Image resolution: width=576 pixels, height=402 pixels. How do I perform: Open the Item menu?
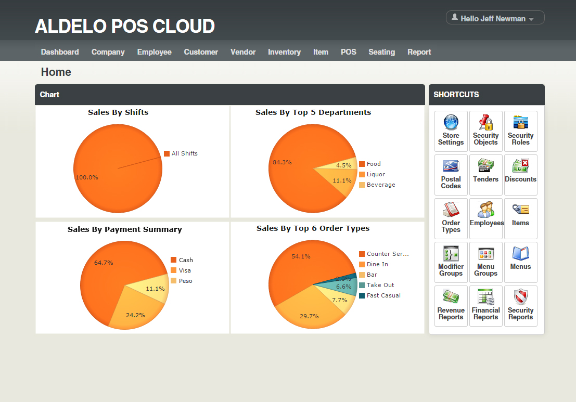tap(321, 52)
